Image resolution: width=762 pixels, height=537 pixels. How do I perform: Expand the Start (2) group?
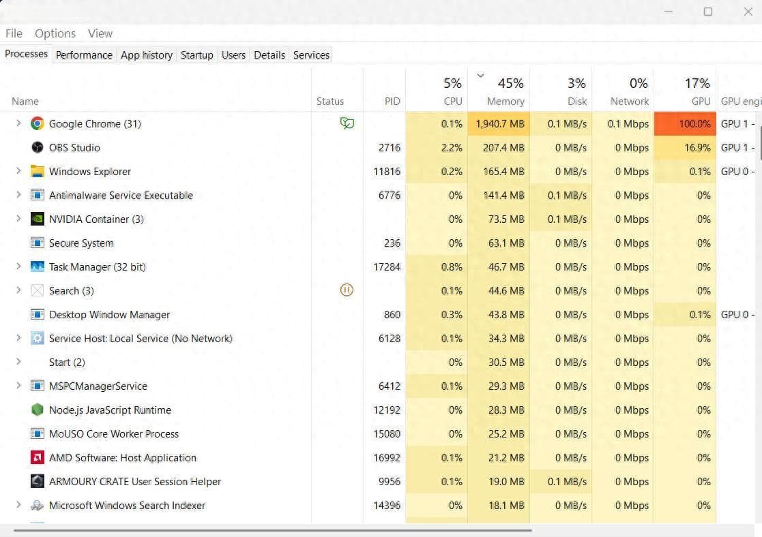pos(18,361)
